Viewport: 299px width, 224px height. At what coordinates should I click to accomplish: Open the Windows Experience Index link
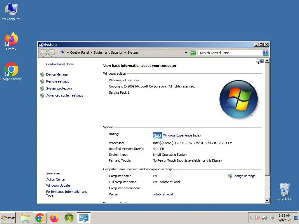(x=182, y=135)
